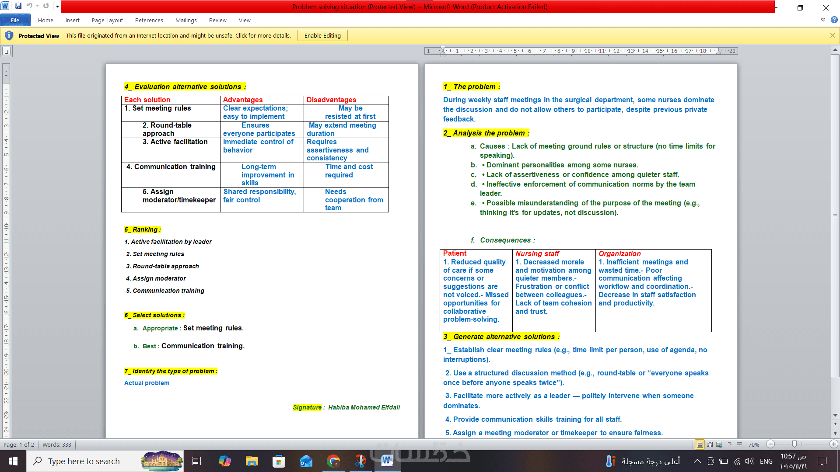Switch to Outline view

click(x=729, y=444)
